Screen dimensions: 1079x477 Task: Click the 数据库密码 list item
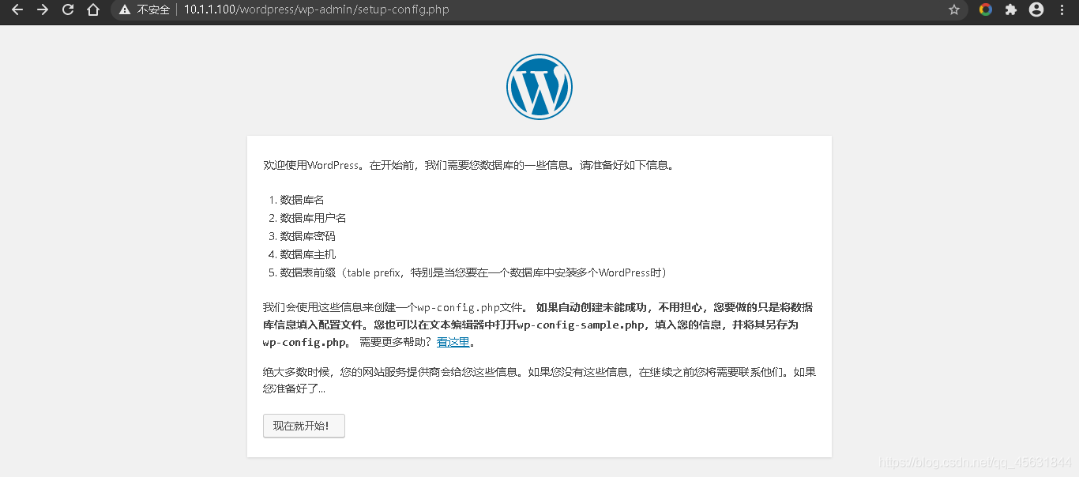point(307,236)
